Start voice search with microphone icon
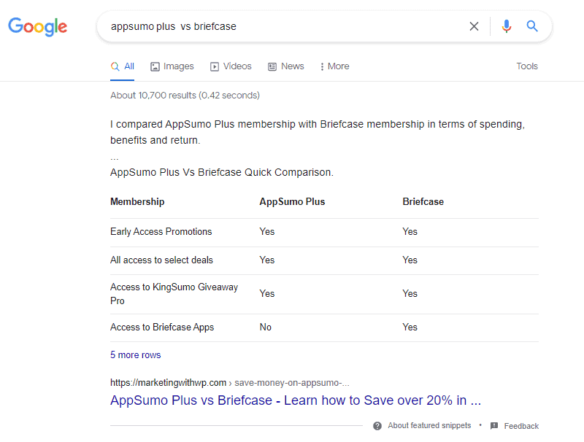The width and height of the screenshot is (584, 442). coord(506,26)
